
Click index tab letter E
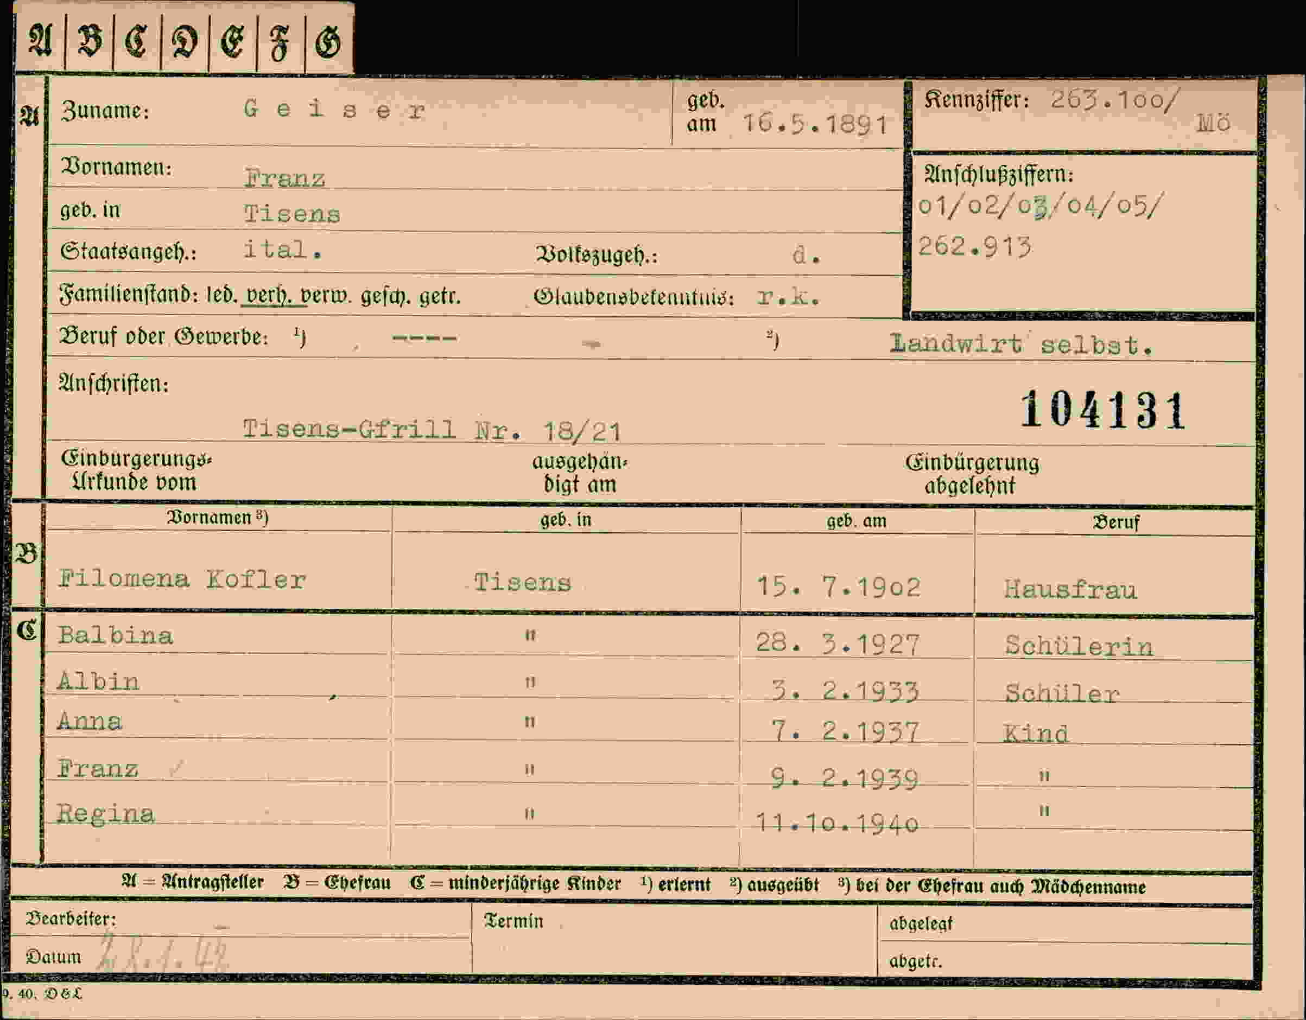pyautogui.click(x=233, y=42)
